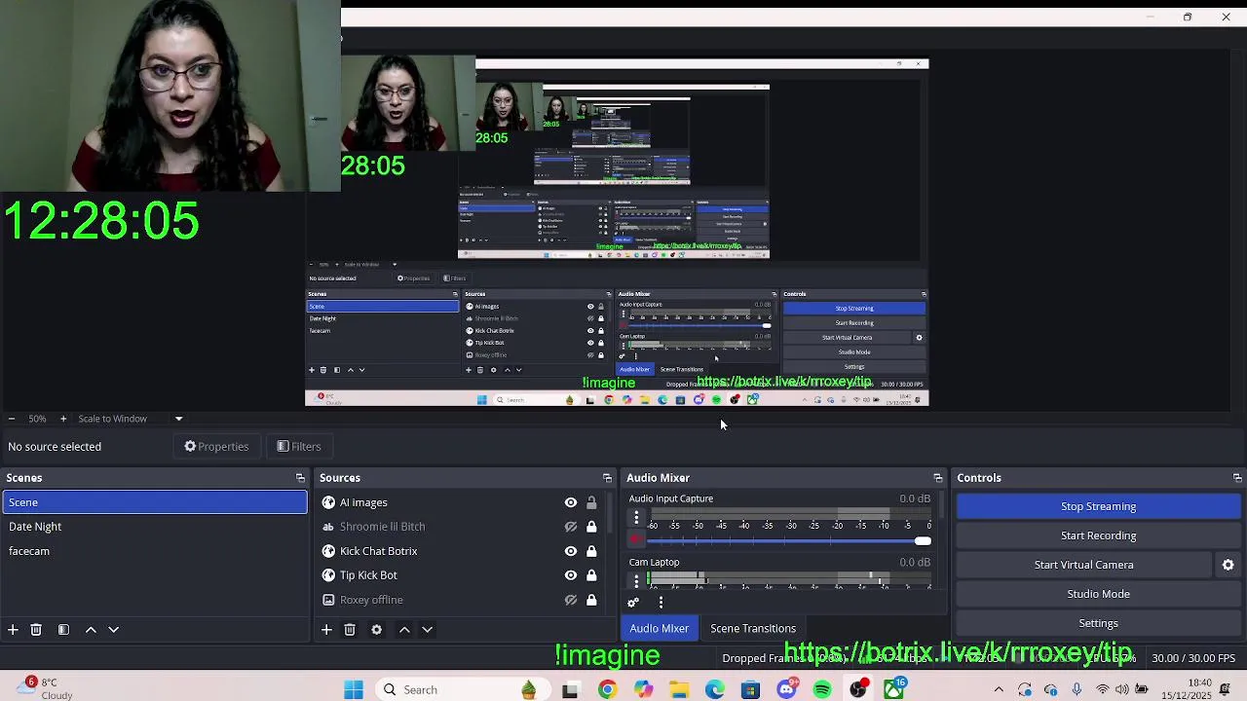
Task: Open Discord from the taskbar
Action: pos(787,689)
